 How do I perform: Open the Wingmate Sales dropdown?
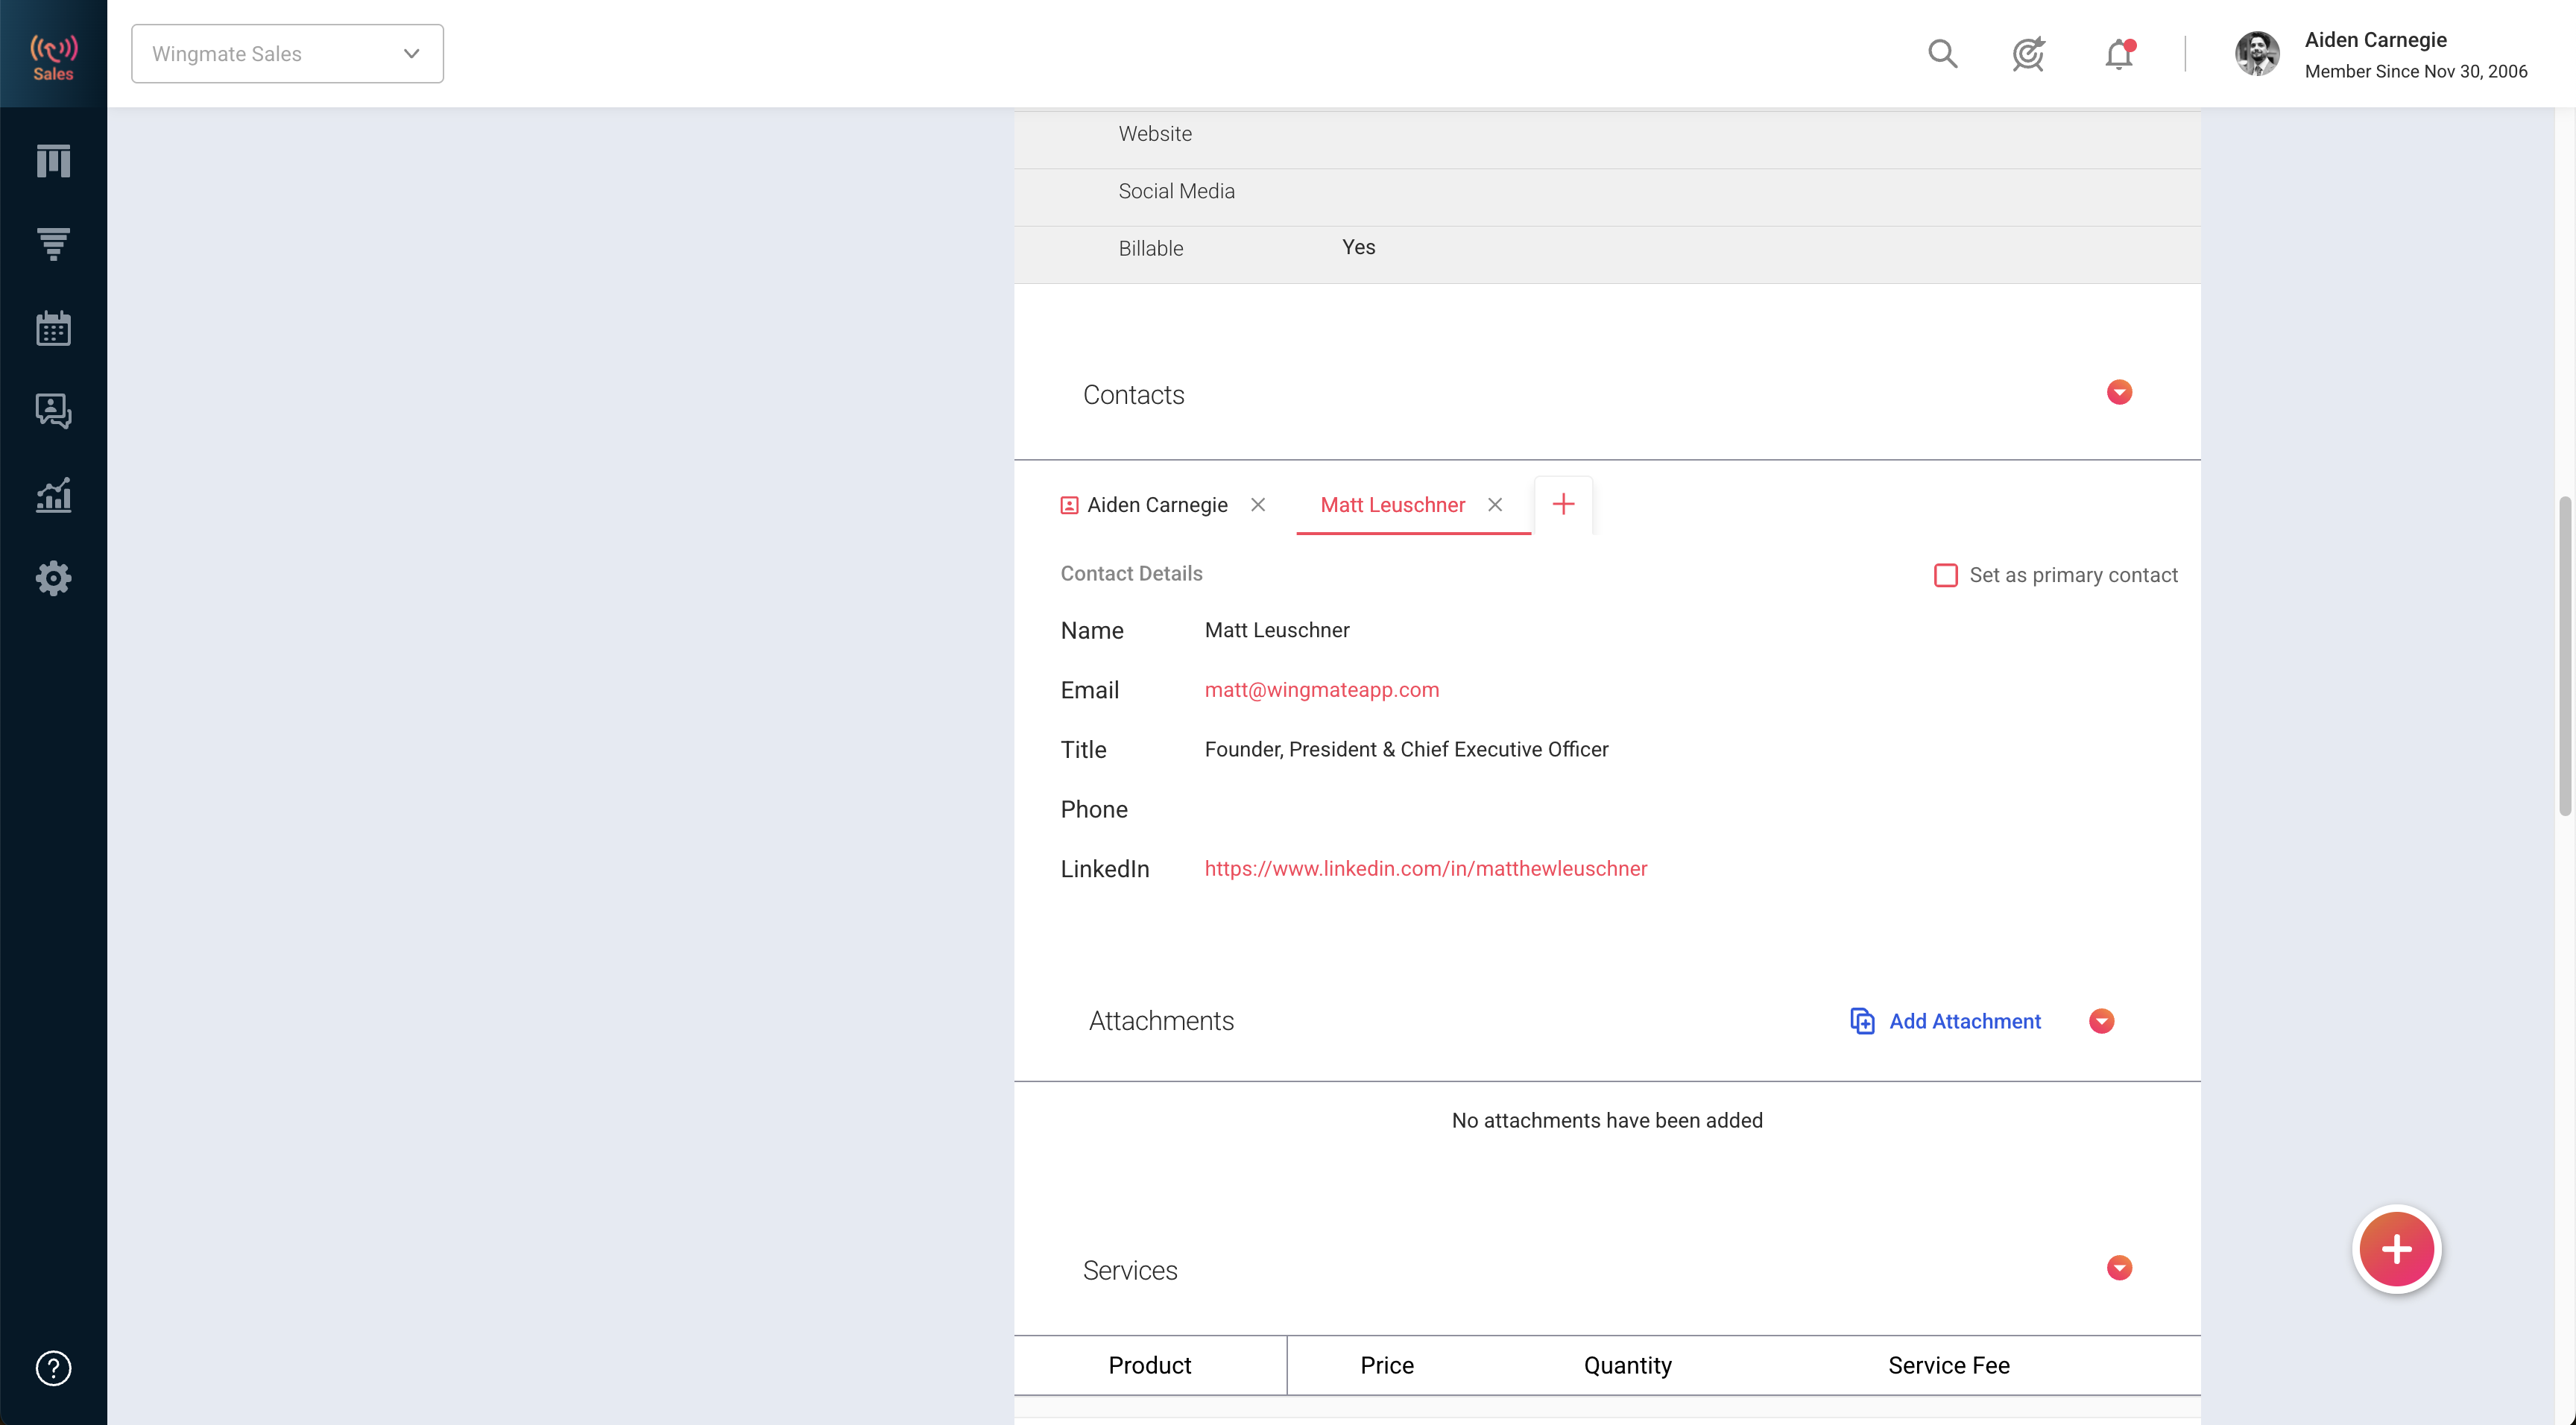point(287,54)
